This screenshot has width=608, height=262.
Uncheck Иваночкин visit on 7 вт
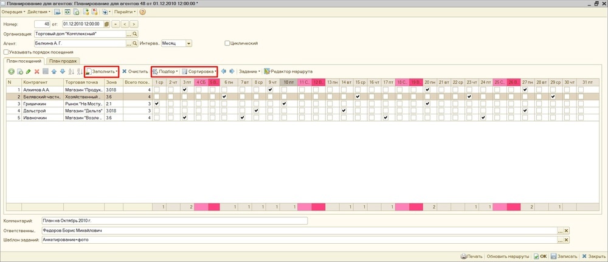[x=242, y=117]
